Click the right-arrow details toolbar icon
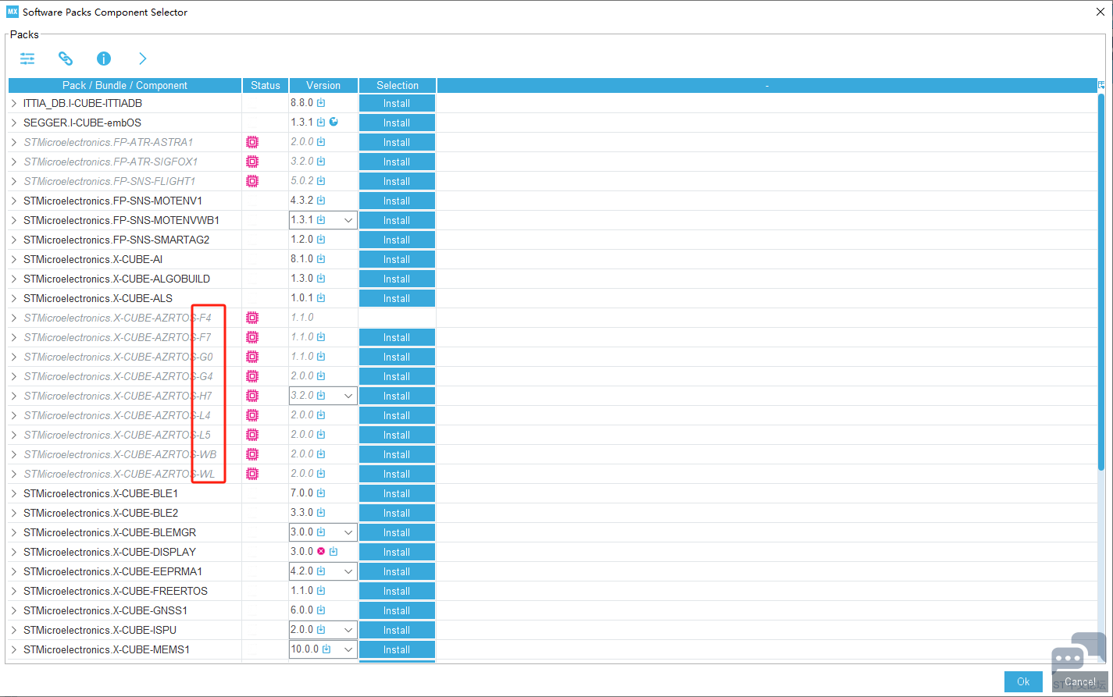Viewport: 1113px width, 697px height. (142, 59)
